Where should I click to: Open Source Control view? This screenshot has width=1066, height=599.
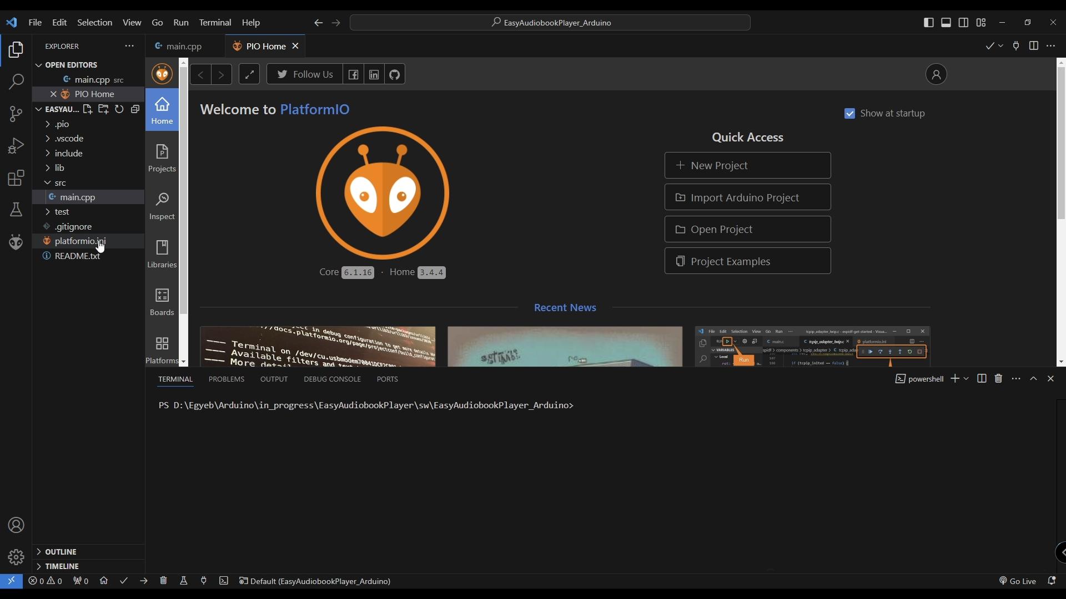(x=16, y=114)
